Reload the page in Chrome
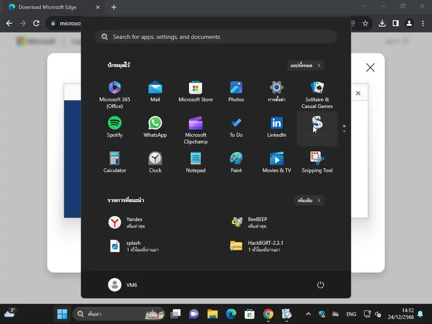 [36, 24]
